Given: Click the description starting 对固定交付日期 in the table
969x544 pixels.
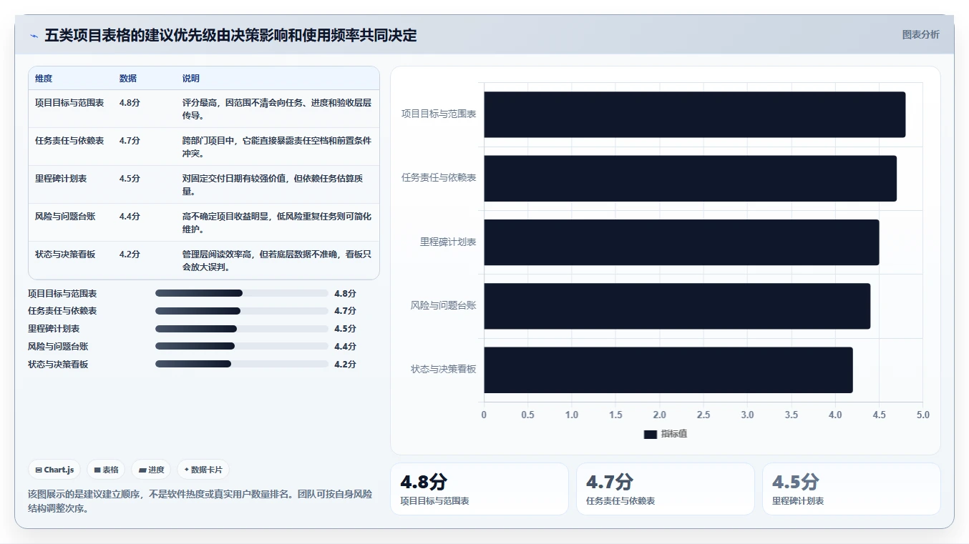Looking at the screenshot, I should (277, 184).
